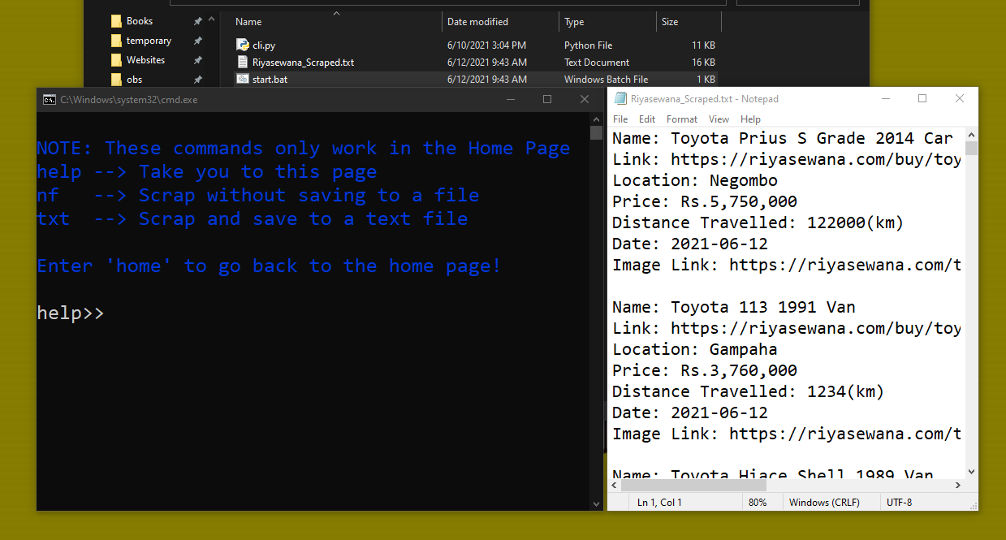Minimize the Notepad window
The image size is (1006, 540).
pyautogui.click(x=885, y=98)
